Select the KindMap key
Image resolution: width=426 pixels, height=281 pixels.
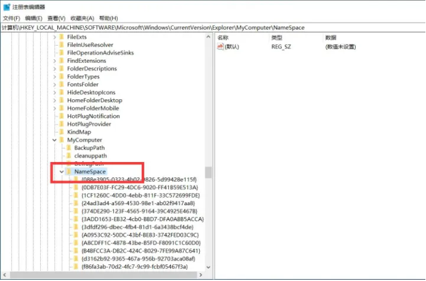(x=79, y=132)
